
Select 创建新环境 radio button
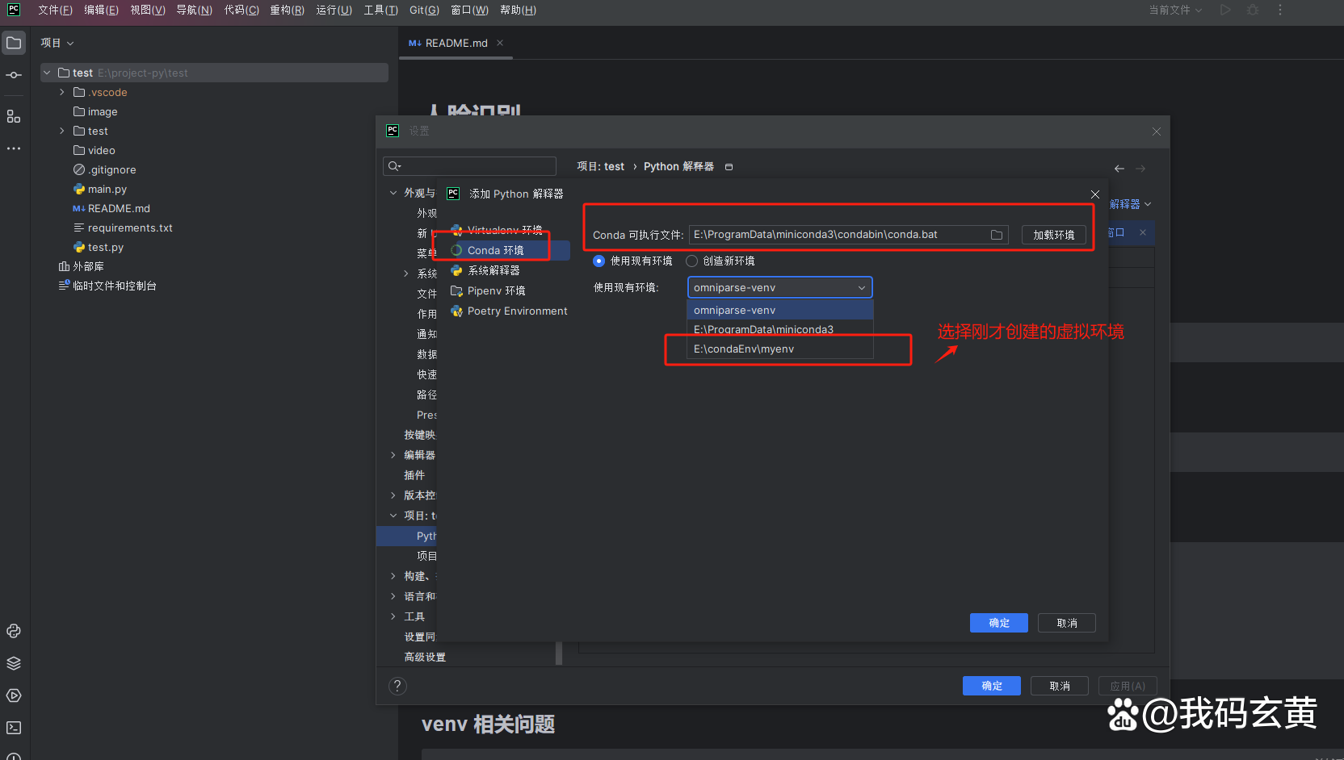coord(691,261)
